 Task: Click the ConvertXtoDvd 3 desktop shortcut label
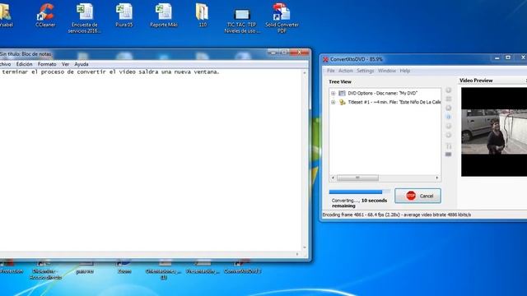242,271
